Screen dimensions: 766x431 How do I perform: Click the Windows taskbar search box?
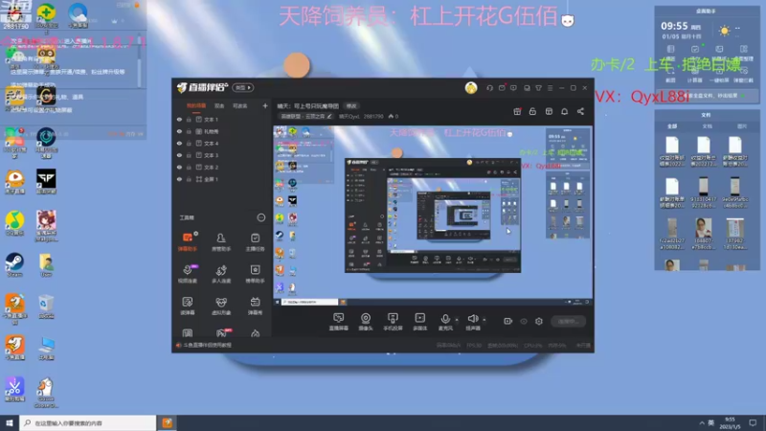(x=88, y=422)
